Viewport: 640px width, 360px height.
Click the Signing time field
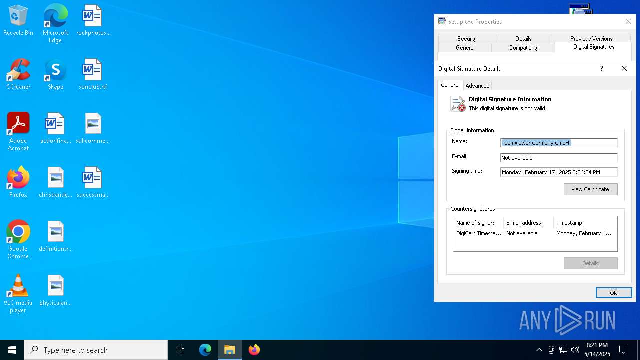tap(559, 172)
